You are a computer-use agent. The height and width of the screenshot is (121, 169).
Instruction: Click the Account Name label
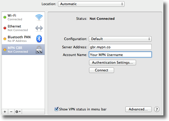pyautogui.click(x=75, y=55)
